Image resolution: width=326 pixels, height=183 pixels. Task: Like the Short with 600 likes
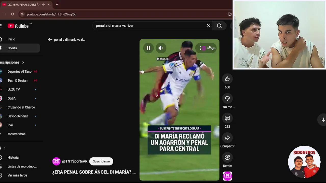click(227, 79)
